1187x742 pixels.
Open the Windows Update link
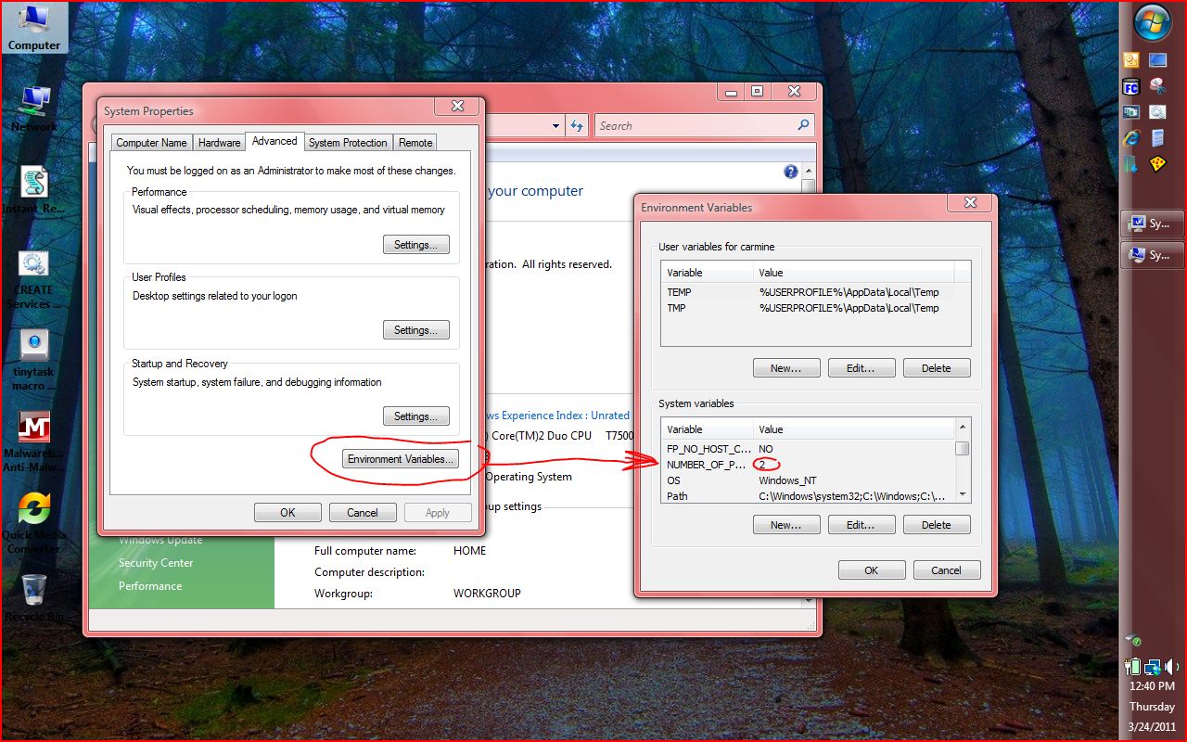pyautogui.click(x=160, y=540)
